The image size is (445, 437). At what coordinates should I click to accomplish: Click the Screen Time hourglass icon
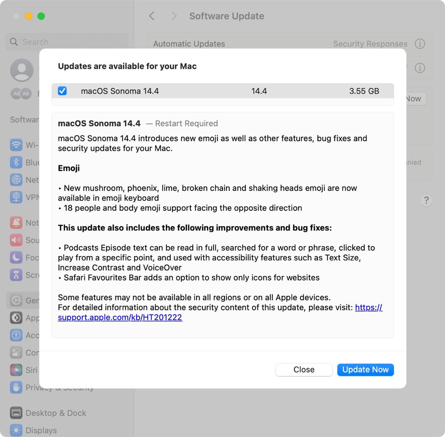16,275
